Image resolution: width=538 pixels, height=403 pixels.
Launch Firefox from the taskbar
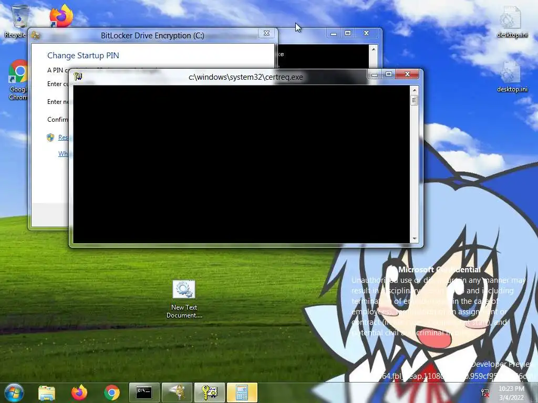[x=79, y=393]
